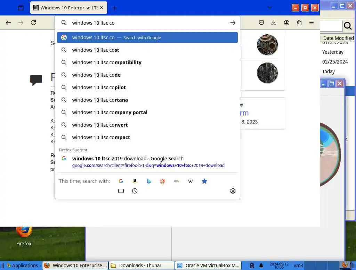Open a new tab with plus button
356x270 pixels.
pos(115,8)
